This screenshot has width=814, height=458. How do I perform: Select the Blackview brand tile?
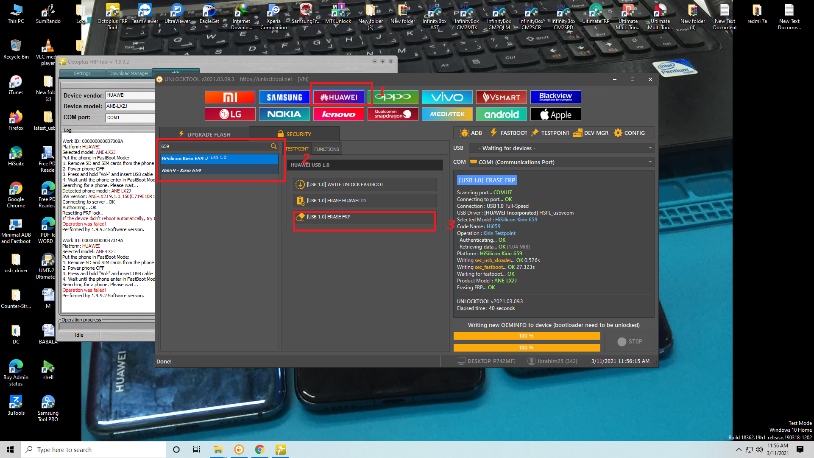(x=555, y=97)
